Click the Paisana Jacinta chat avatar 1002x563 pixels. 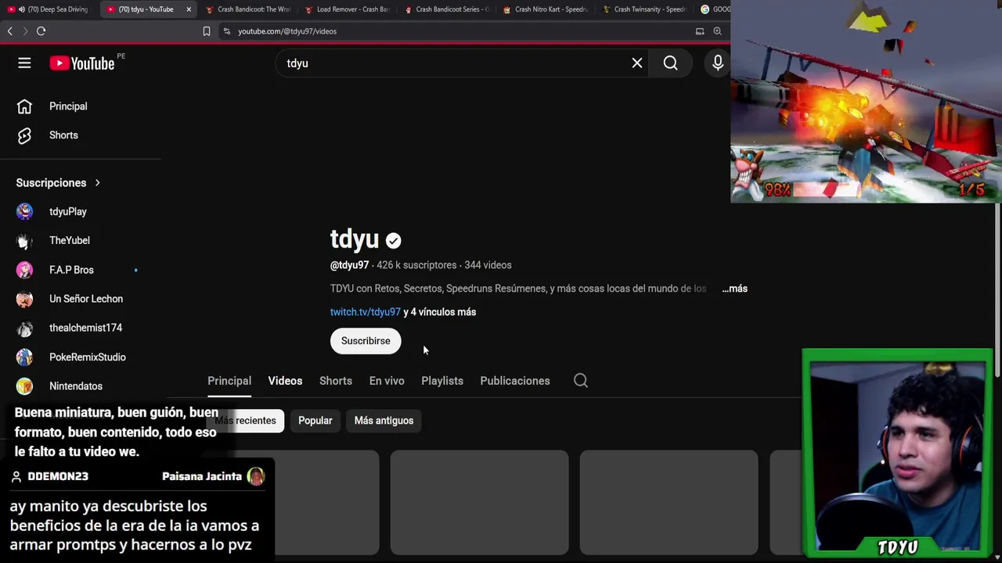[256, 476]
